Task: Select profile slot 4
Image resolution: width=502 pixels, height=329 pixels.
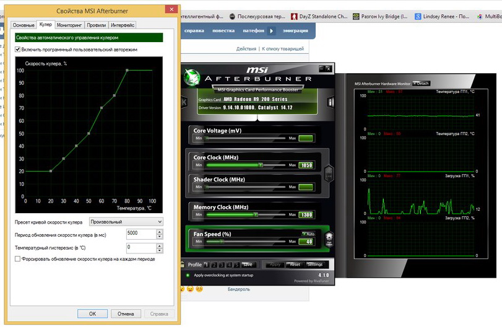Action: [229, 265]
